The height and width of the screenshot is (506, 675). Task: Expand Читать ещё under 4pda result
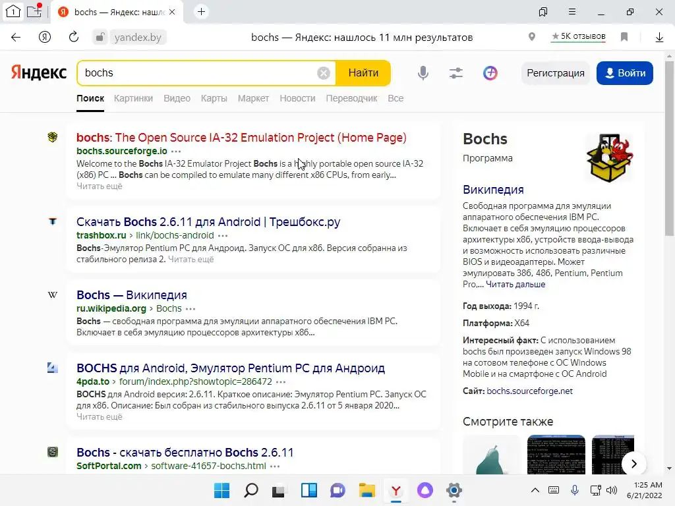(x=100, y=416)
